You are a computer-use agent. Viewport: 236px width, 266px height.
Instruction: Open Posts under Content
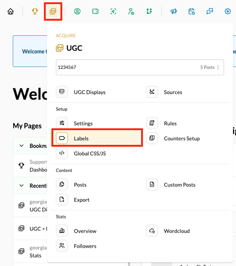click(x=80, y=185)
